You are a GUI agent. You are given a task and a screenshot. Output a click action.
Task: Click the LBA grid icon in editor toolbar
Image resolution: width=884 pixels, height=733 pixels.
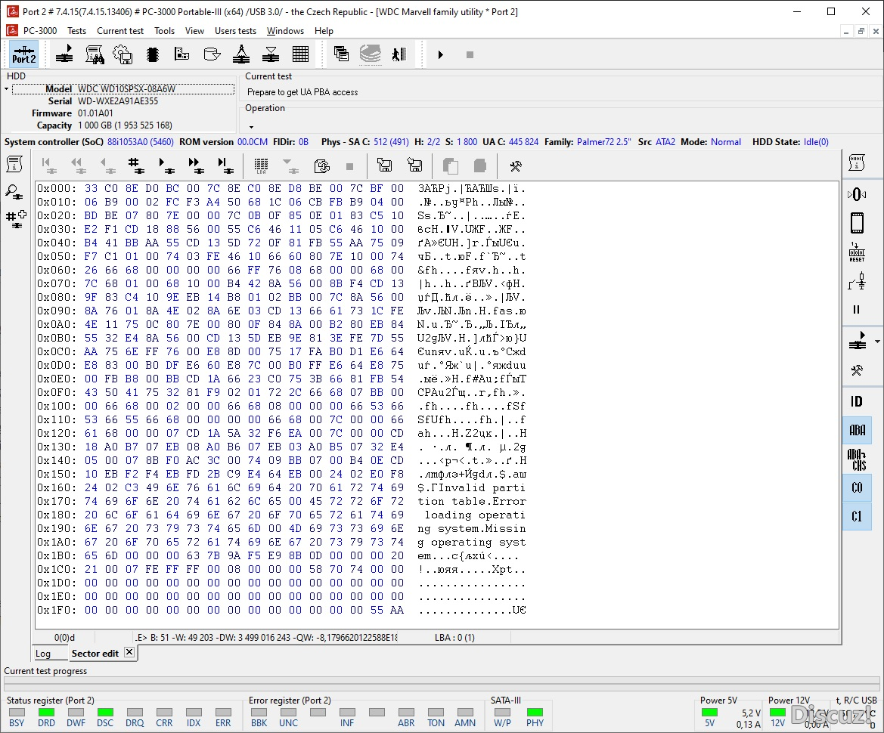pos(261,165)
